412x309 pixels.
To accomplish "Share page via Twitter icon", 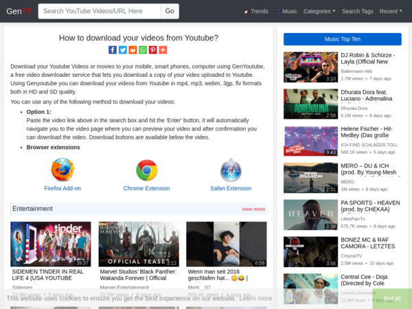I will pyautogui.click(x=122, y=50).
